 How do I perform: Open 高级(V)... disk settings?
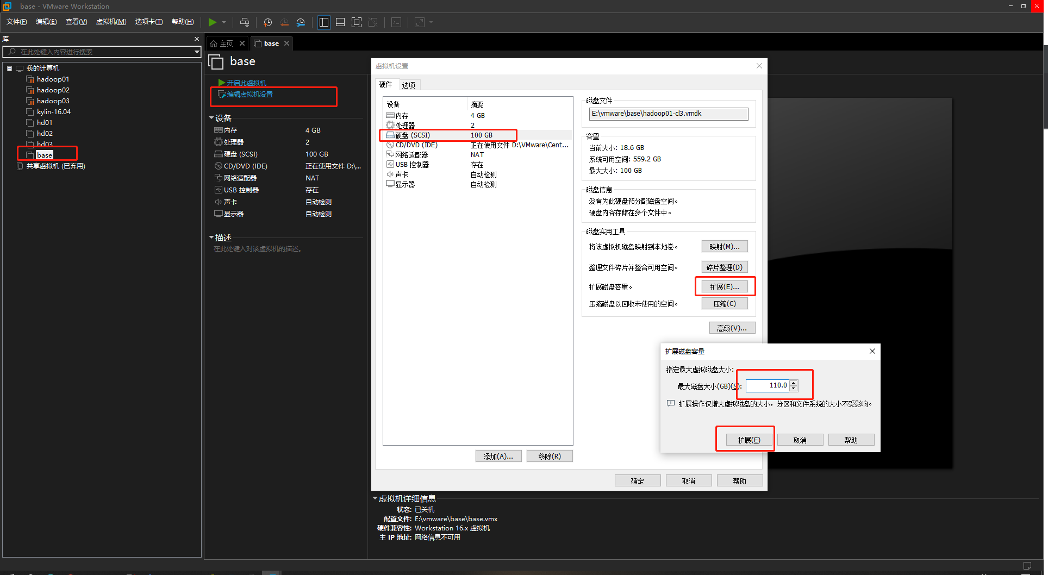point(732,328)
